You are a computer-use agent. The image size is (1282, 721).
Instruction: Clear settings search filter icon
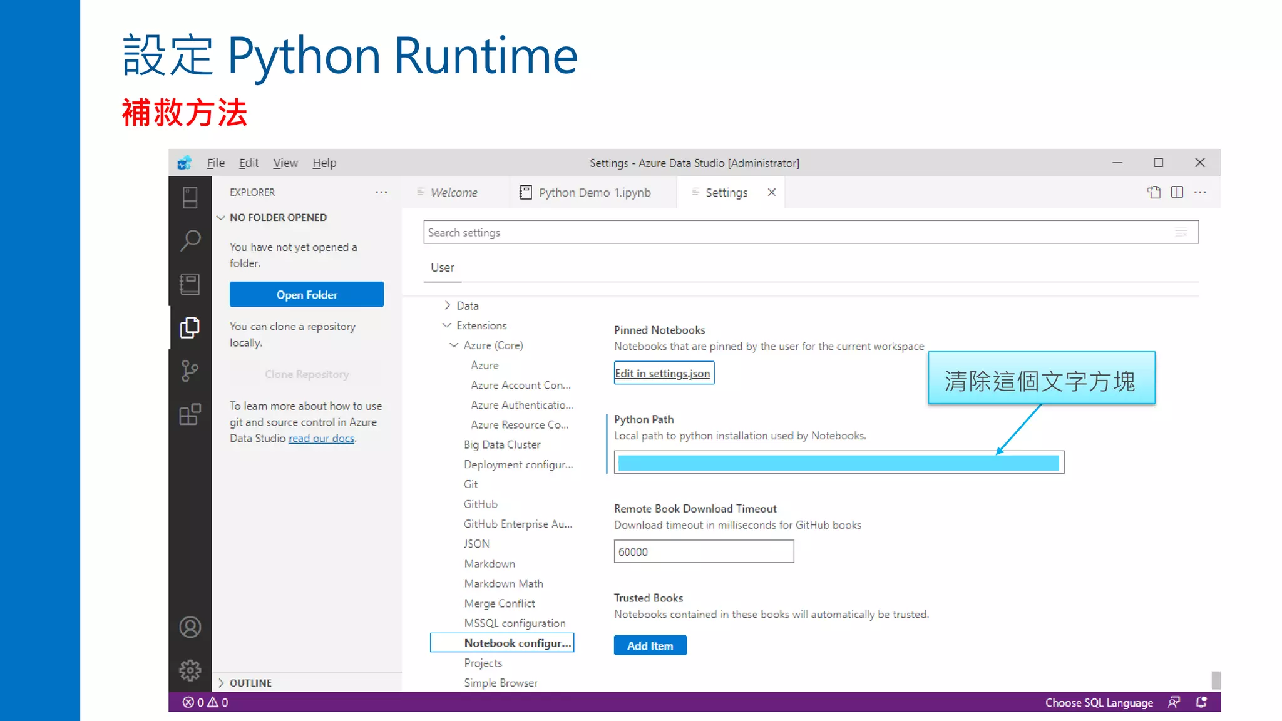1181,232
